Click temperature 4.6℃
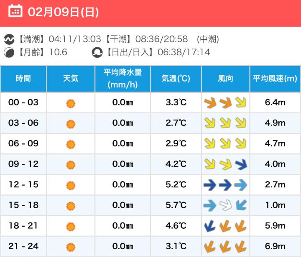301x258 pixels. click(176, 225)
